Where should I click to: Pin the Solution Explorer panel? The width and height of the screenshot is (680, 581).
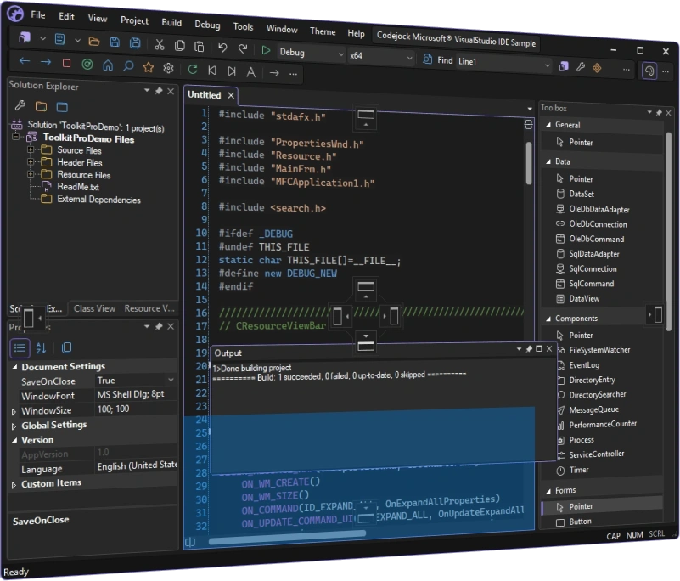[159, 91]
